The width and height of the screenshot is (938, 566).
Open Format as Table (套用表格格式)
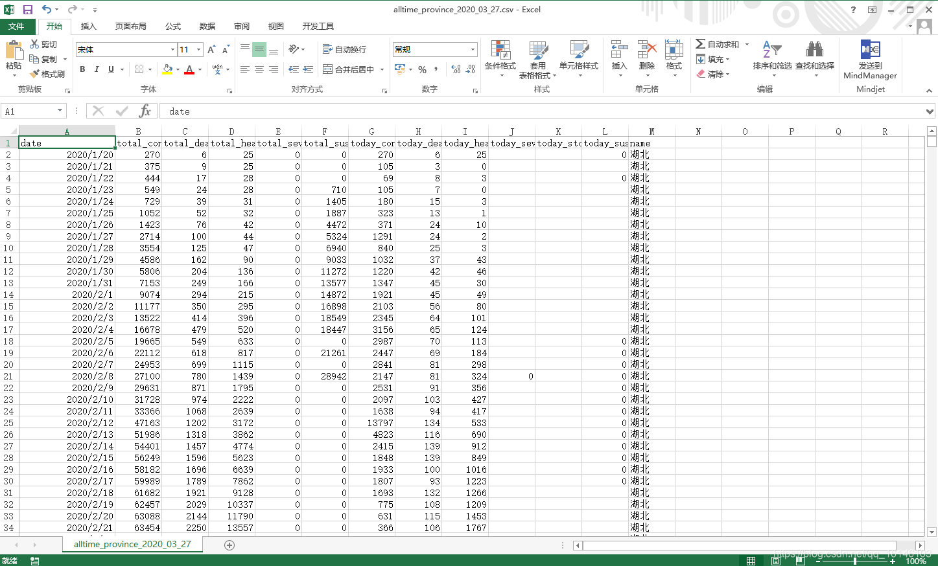[537, 59]
